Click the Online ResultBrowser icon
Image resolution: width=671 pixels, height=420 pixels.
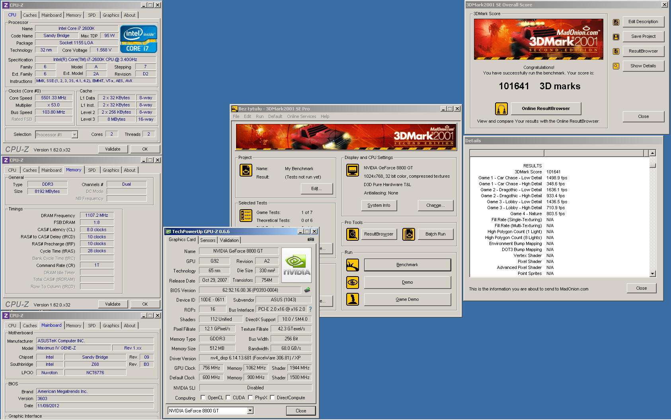501,108
